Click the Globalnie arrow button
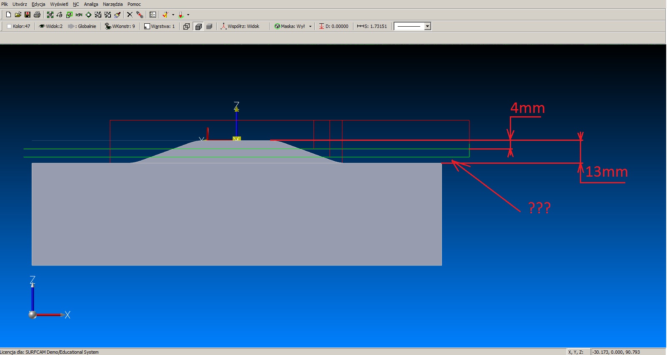Screen dimensions: 667x355 (82, 26)
